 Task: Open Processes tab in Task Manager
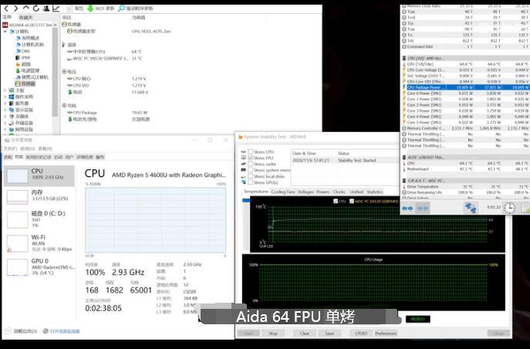[8, 157]
